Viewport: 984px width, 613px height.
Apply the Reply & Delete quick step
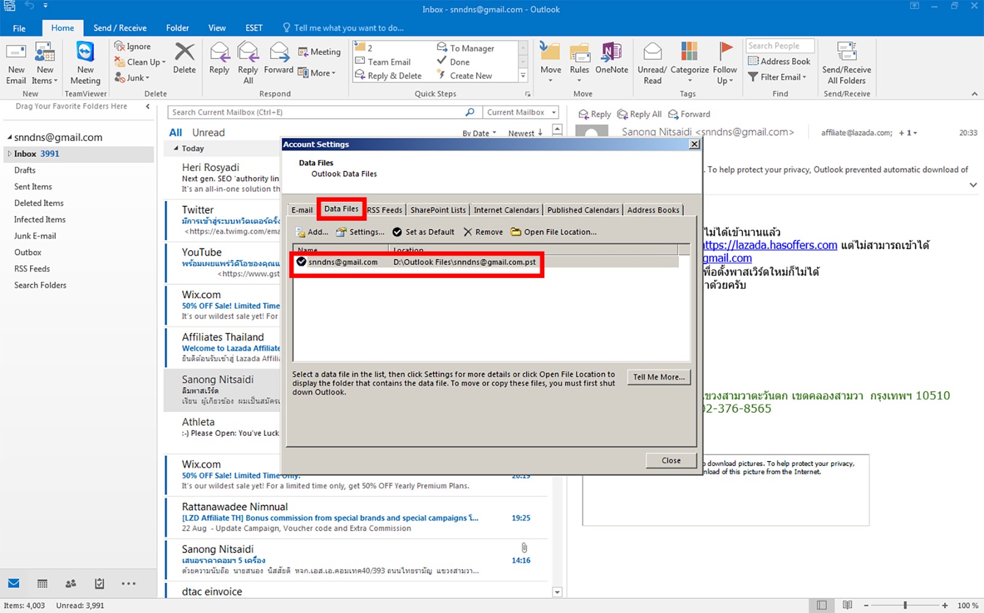click(388, 76)
